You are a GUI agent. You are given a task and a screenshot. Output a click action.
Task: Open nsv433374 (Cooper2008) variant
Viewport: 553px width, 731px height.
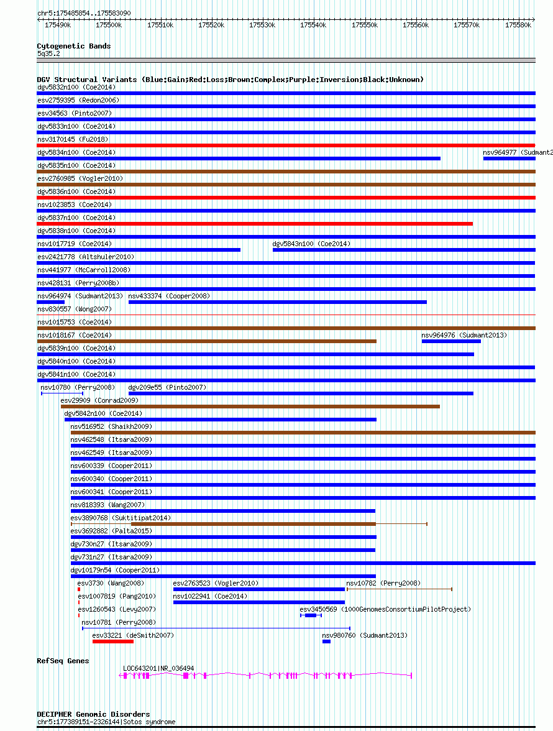pos(278,302)
